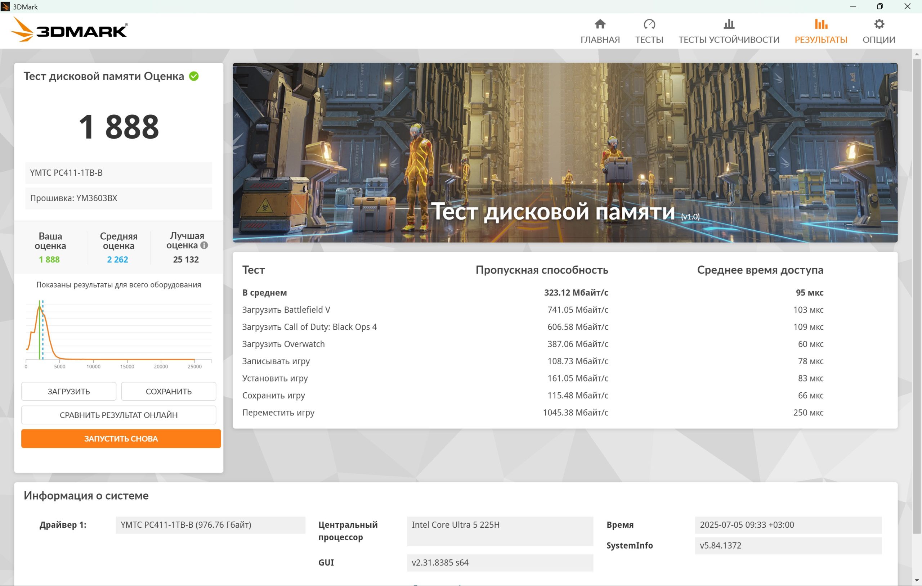
Task: Click the big score 1 888
Action: (x=119, y=127)
